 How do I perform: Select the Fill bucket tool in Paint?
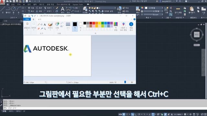click(42, 24)
